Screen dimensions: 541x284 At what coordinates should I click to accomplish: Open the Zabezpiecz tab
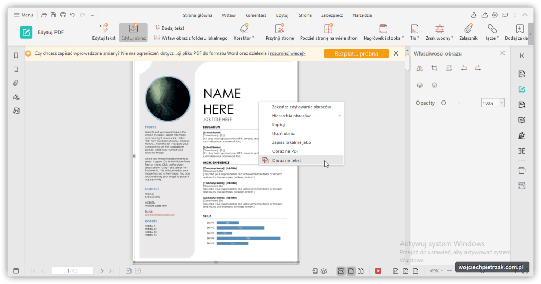(x=332, y=15)
